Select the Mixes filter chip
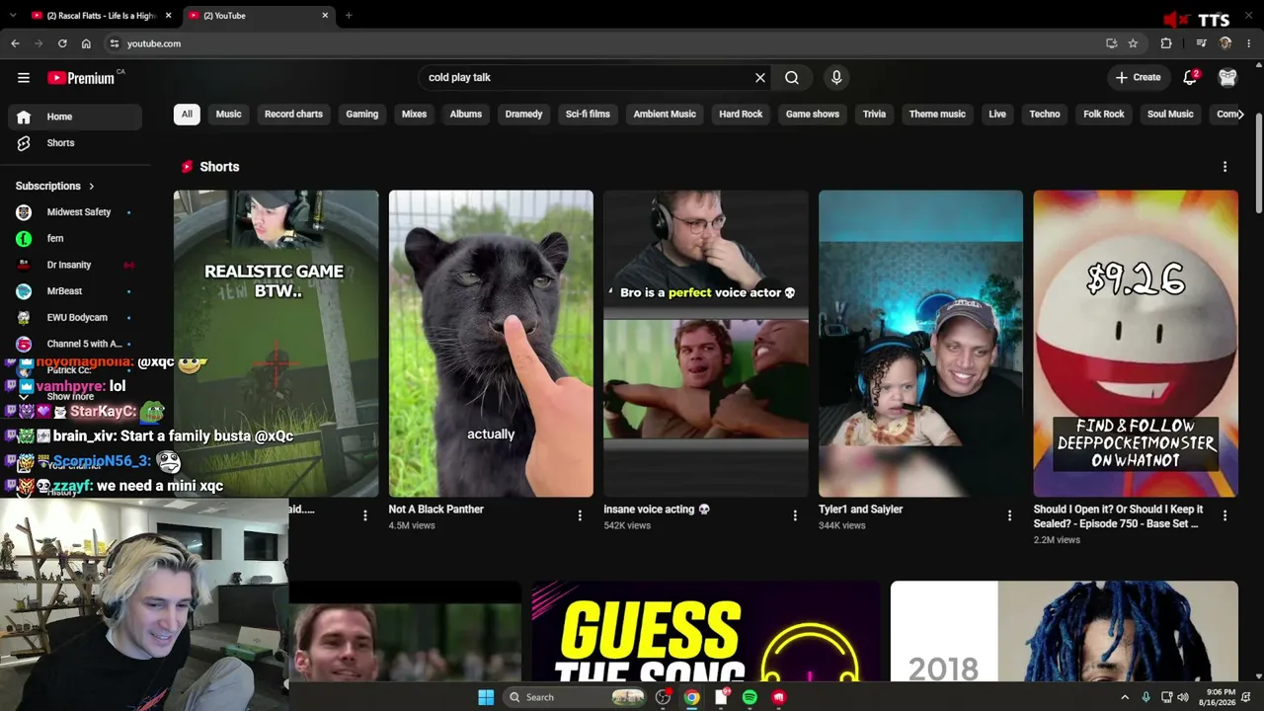1264x711 pixels. [414, 114]
